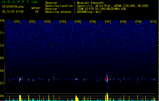Click the timestamp 02.12.03 07:00
159x101 pixels.
[x=13, y=12]
